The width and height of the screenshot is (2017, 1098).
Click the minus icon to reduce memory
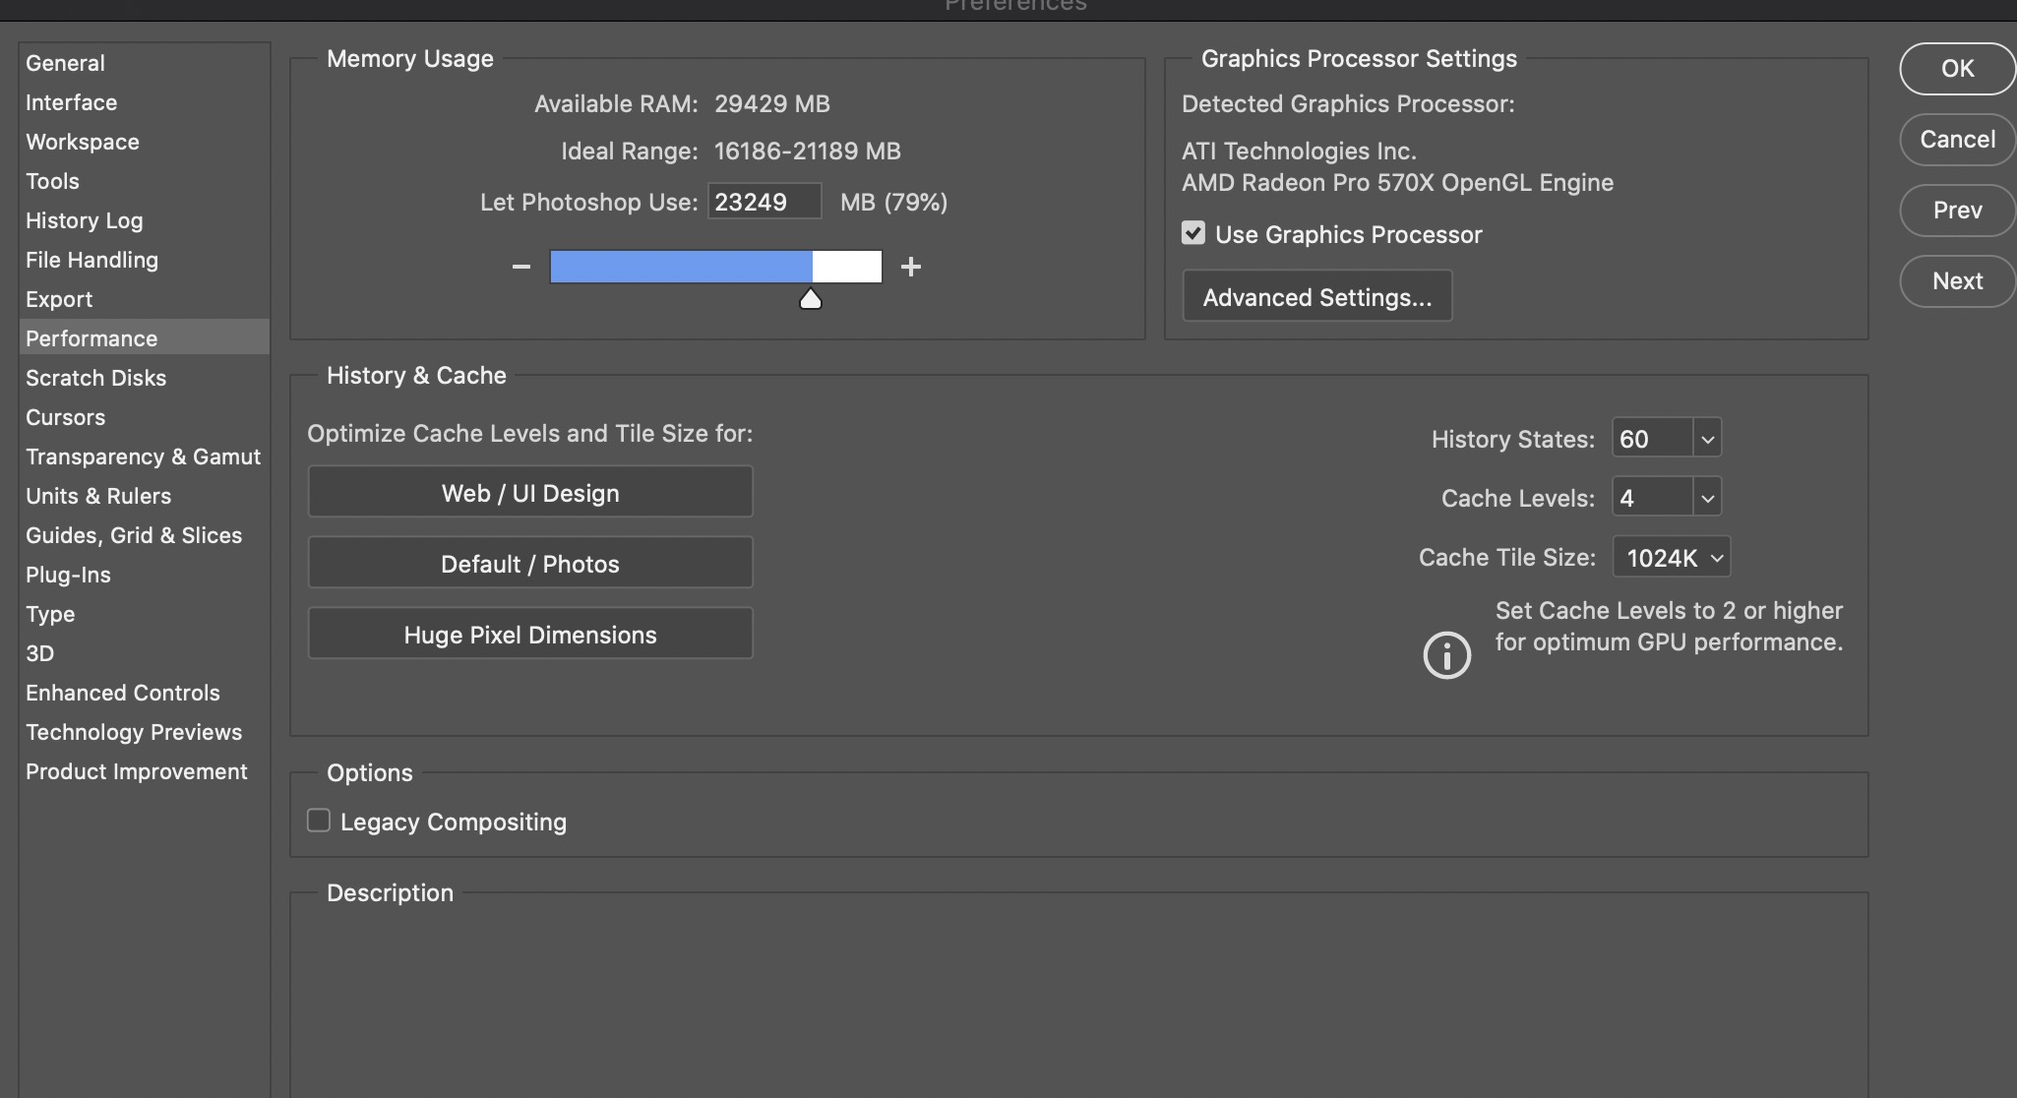tap(520, 266)
